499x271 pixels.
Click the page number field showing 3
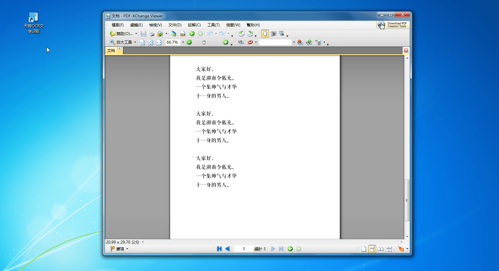pyautogui.click(x=244, y=249)
